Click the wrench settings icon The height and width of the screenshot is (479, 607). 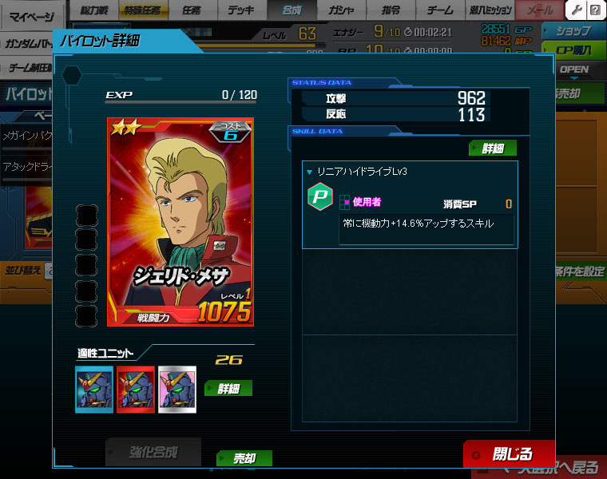pyautogui.click(x=577, y=10)
